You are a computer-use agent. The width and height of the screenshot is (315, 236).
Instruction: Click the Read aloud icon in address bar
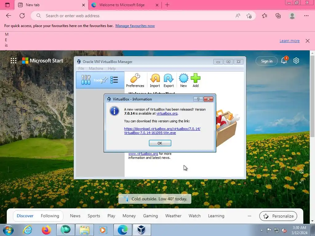coord(238,16)
